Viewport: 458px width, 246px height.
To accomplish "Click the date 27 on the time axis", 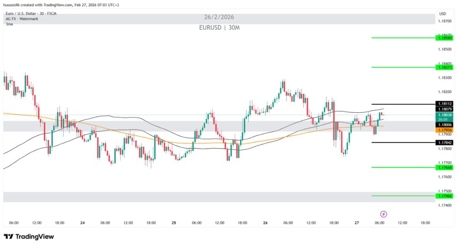I will tap(357, 223).
